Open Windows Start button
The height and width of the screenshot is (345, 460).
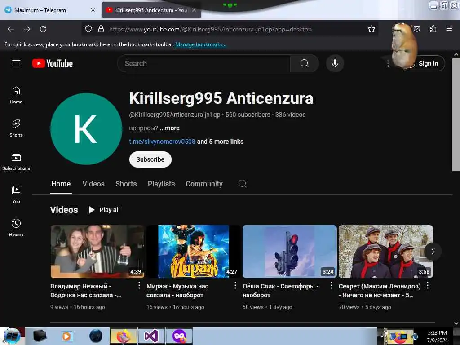pos(12,336)
